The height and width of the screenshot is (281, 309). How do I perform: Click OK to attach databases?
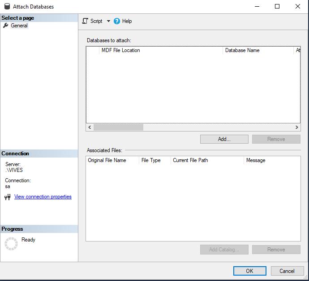(x=250, y=271)
